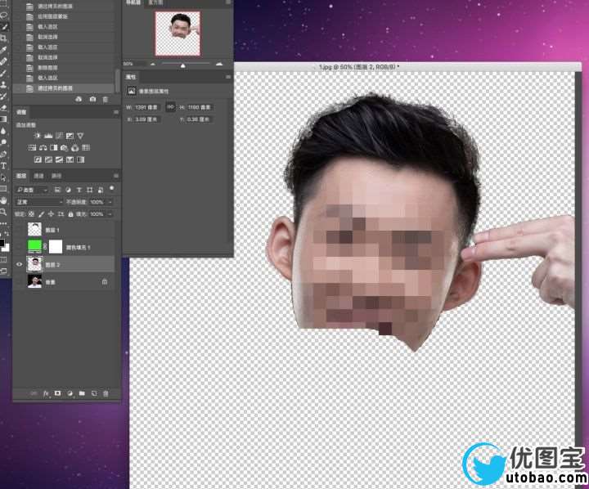
Task: Select the Eyedropper tool
Action: pos(4,50)
